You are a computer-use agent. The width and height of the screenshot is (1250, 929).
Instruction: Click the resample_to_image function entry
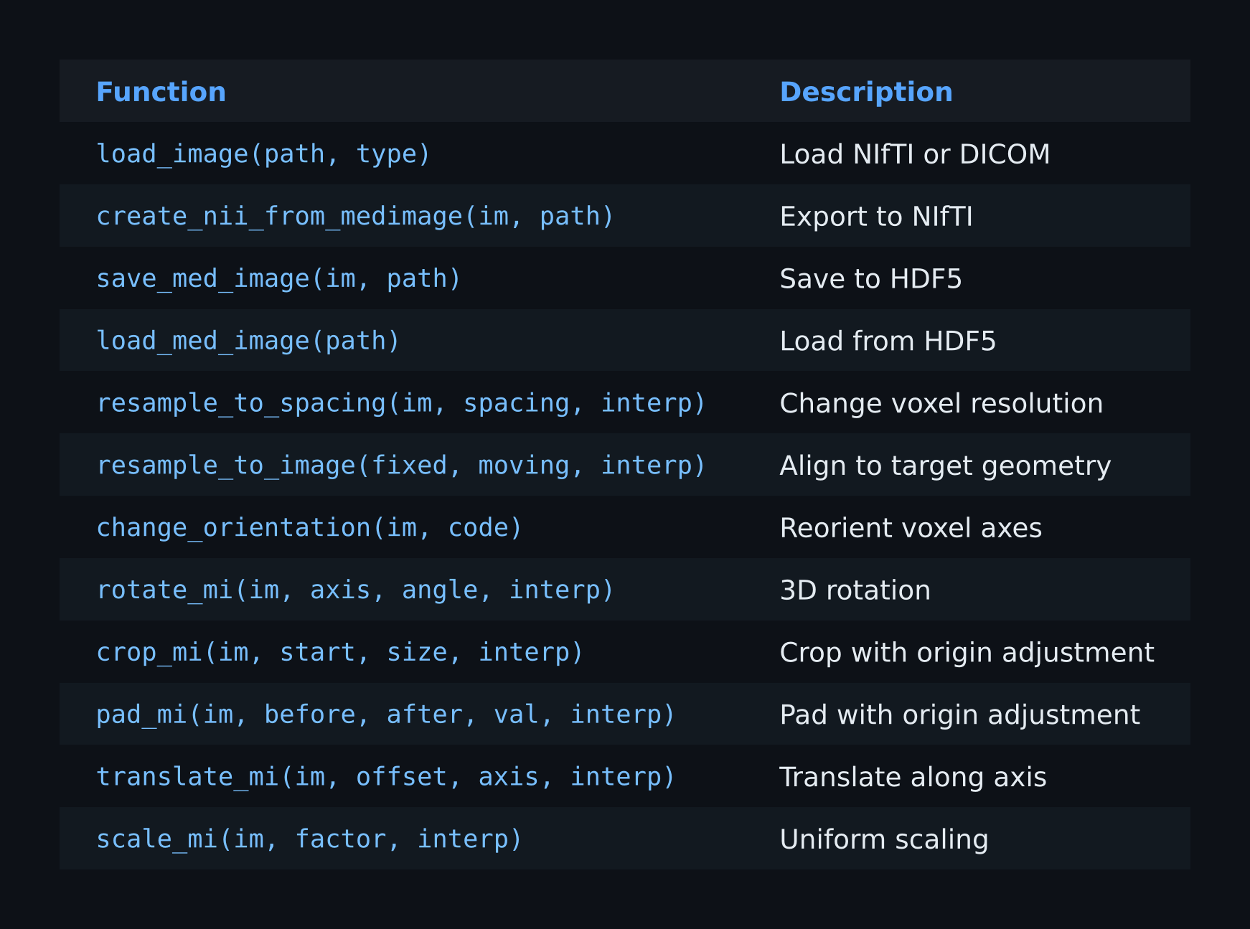[400, 466]
